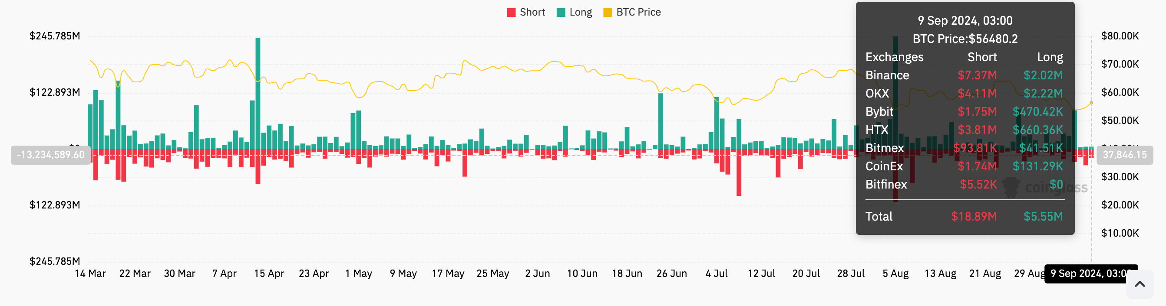1166x306 pixels.
Task: Click the 1 May date on x-axis
Action: 359,273
